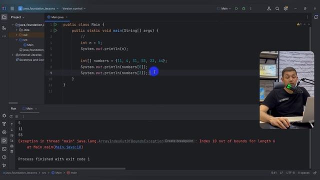
Task: Open 4 spaces indent settings
Action: [303, 173]
